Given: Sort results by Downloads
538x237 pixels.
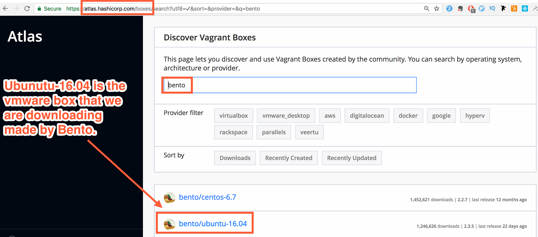Looking at the screenshot, I should [x=235, y=158].
